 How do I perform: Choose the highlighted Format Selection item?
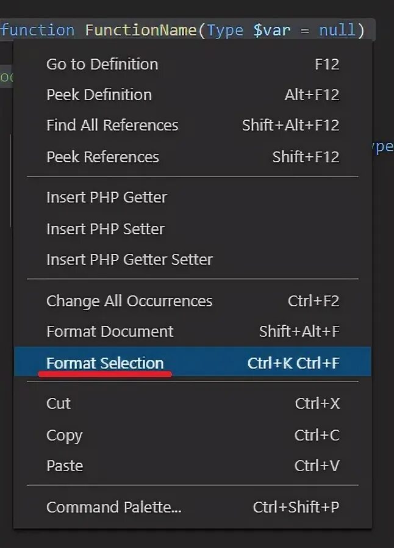tap(105, 363)
